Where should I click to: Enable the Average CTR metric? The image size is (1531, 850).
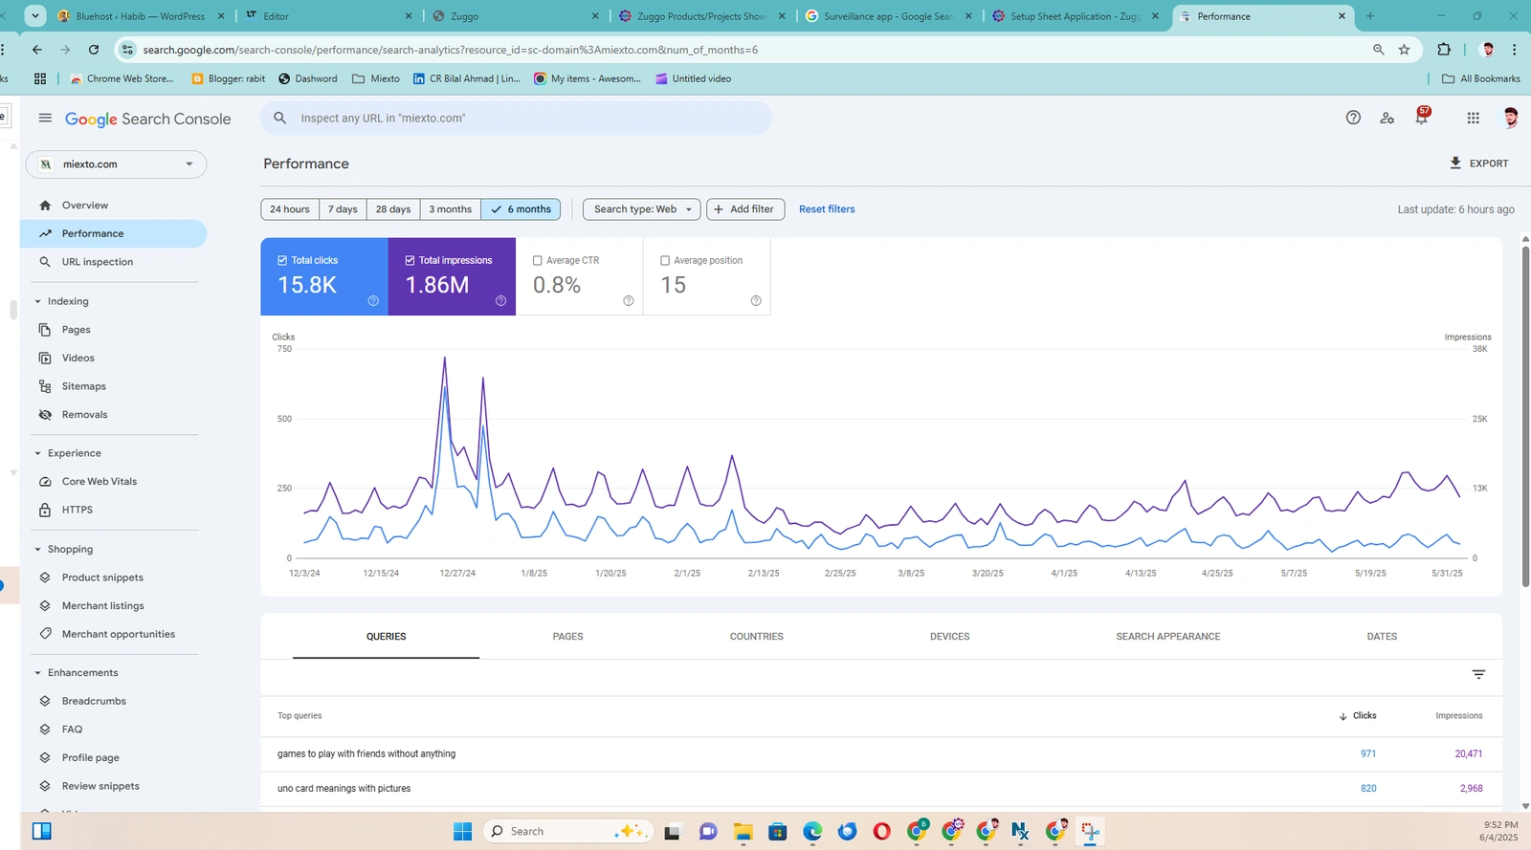pyautogui.click(x=538, y=260)
